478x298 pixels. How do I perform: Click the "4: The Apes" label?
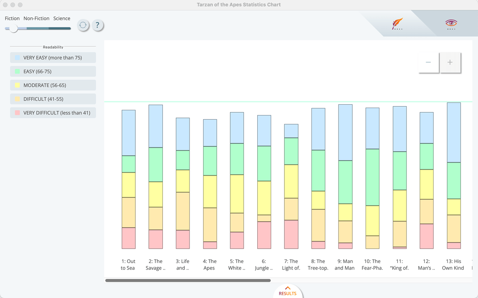point(210,264)
